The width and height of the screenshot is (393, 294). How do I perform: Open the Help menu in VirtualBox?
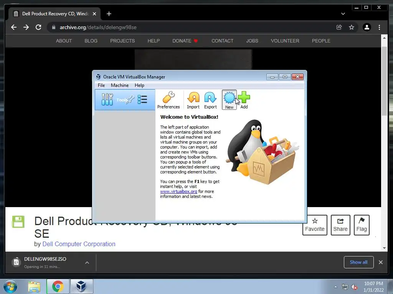pyautogui.click(x=139, y=85)
